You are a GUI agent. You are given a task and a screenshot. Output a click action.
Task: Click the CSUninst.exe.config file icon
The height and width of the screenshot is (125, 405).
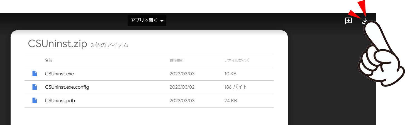pos(35,87)
